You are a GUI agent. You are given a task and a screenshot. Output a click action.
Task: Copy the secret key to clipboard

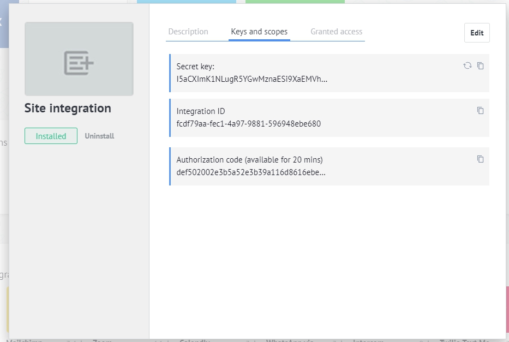click(x=481, y=65)
